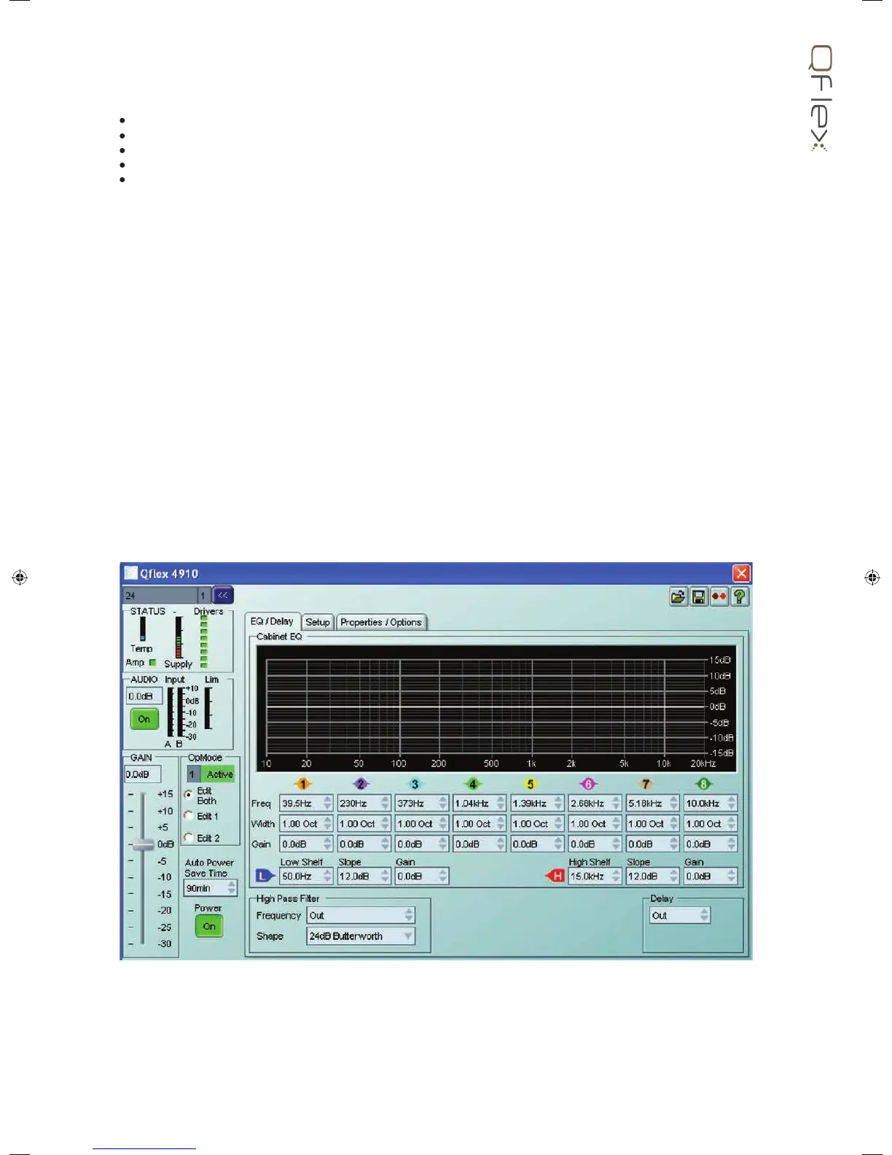Click the red H high shelf marker
892x1155 pixels.
click(x=555, y=876)
